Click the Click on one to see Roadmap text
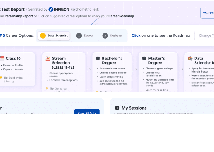Viewport: 214px width, 152px height. point(161,35)
